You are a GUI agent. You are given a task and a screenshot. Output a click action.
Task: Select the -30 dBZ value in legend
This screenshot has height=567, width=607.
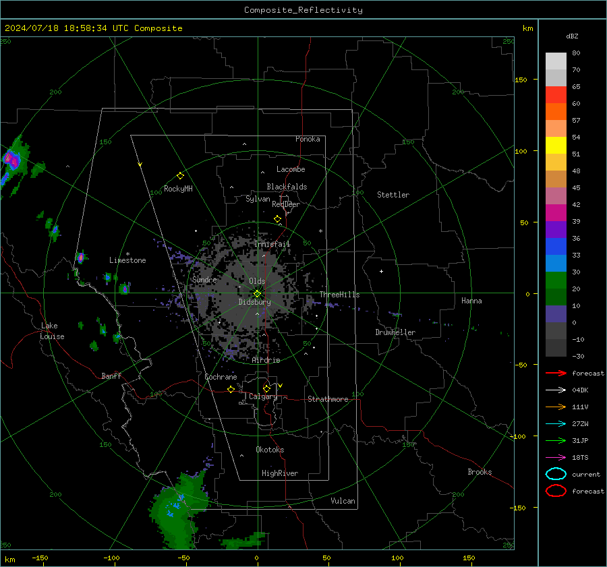coord(578,356)
